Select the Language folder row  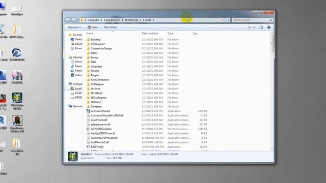[147, 67]
